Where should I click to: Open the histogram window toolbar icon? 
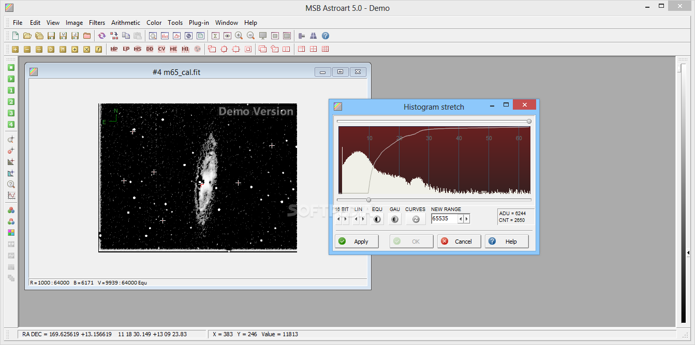(165, 36)
